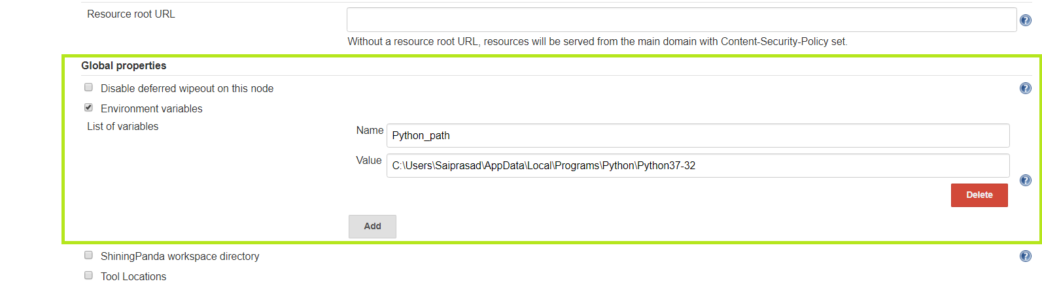Click the 'List of variables' label
The width and height of the screenshot is (1042, 290).
tap(123, 127)
